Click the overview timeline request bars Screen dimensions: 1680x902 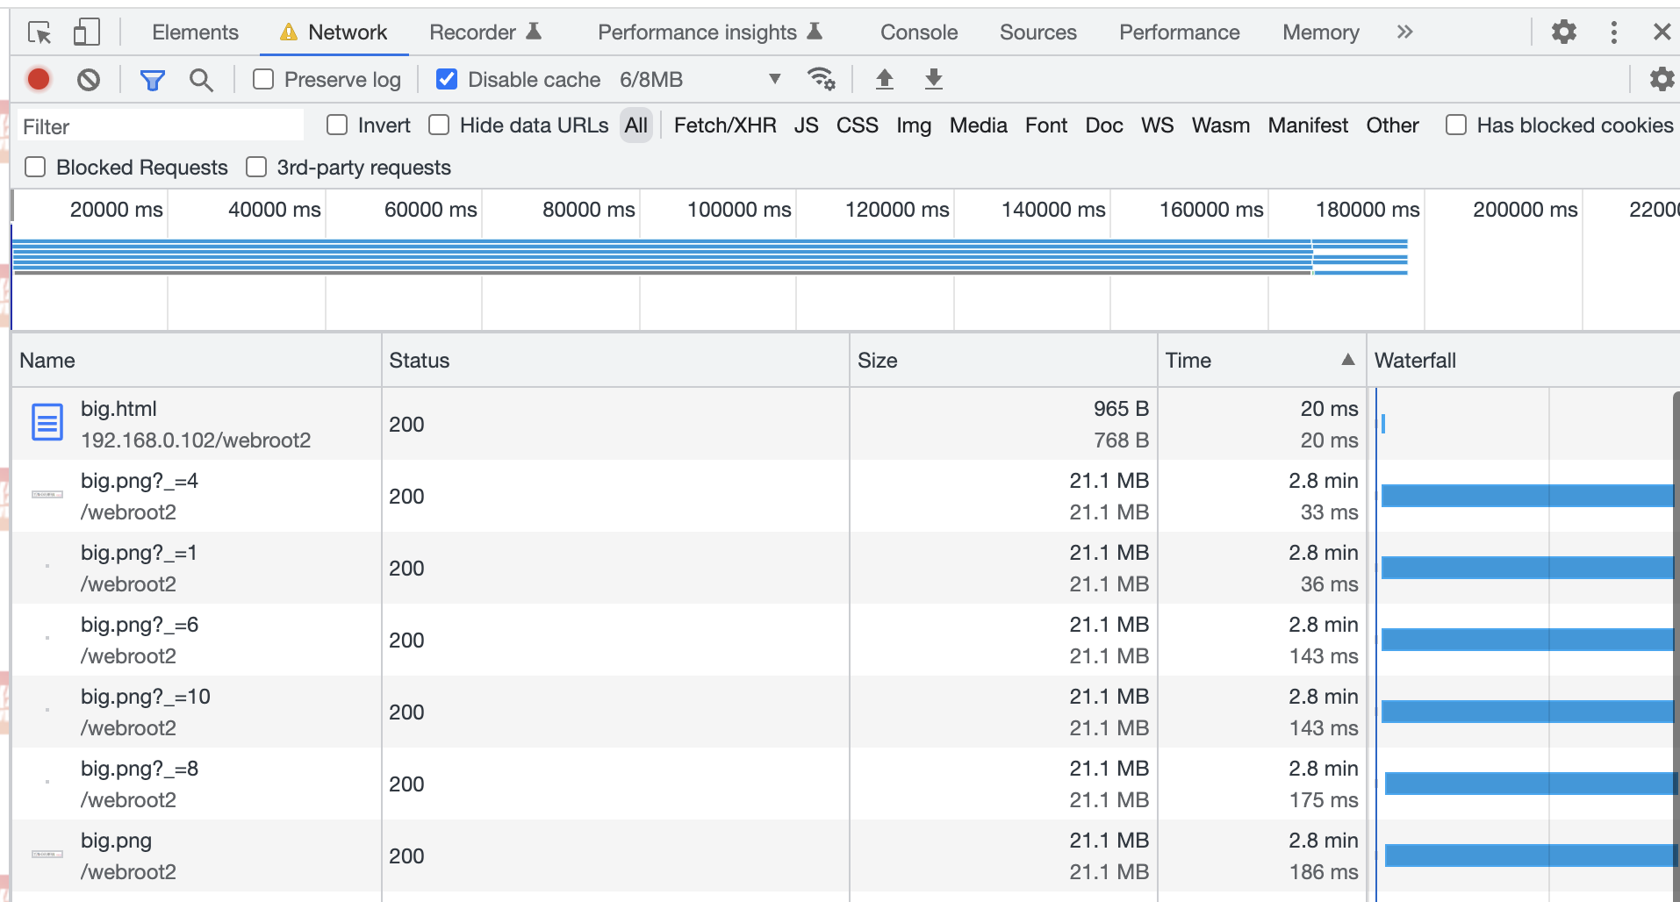(x=709, y=256)
